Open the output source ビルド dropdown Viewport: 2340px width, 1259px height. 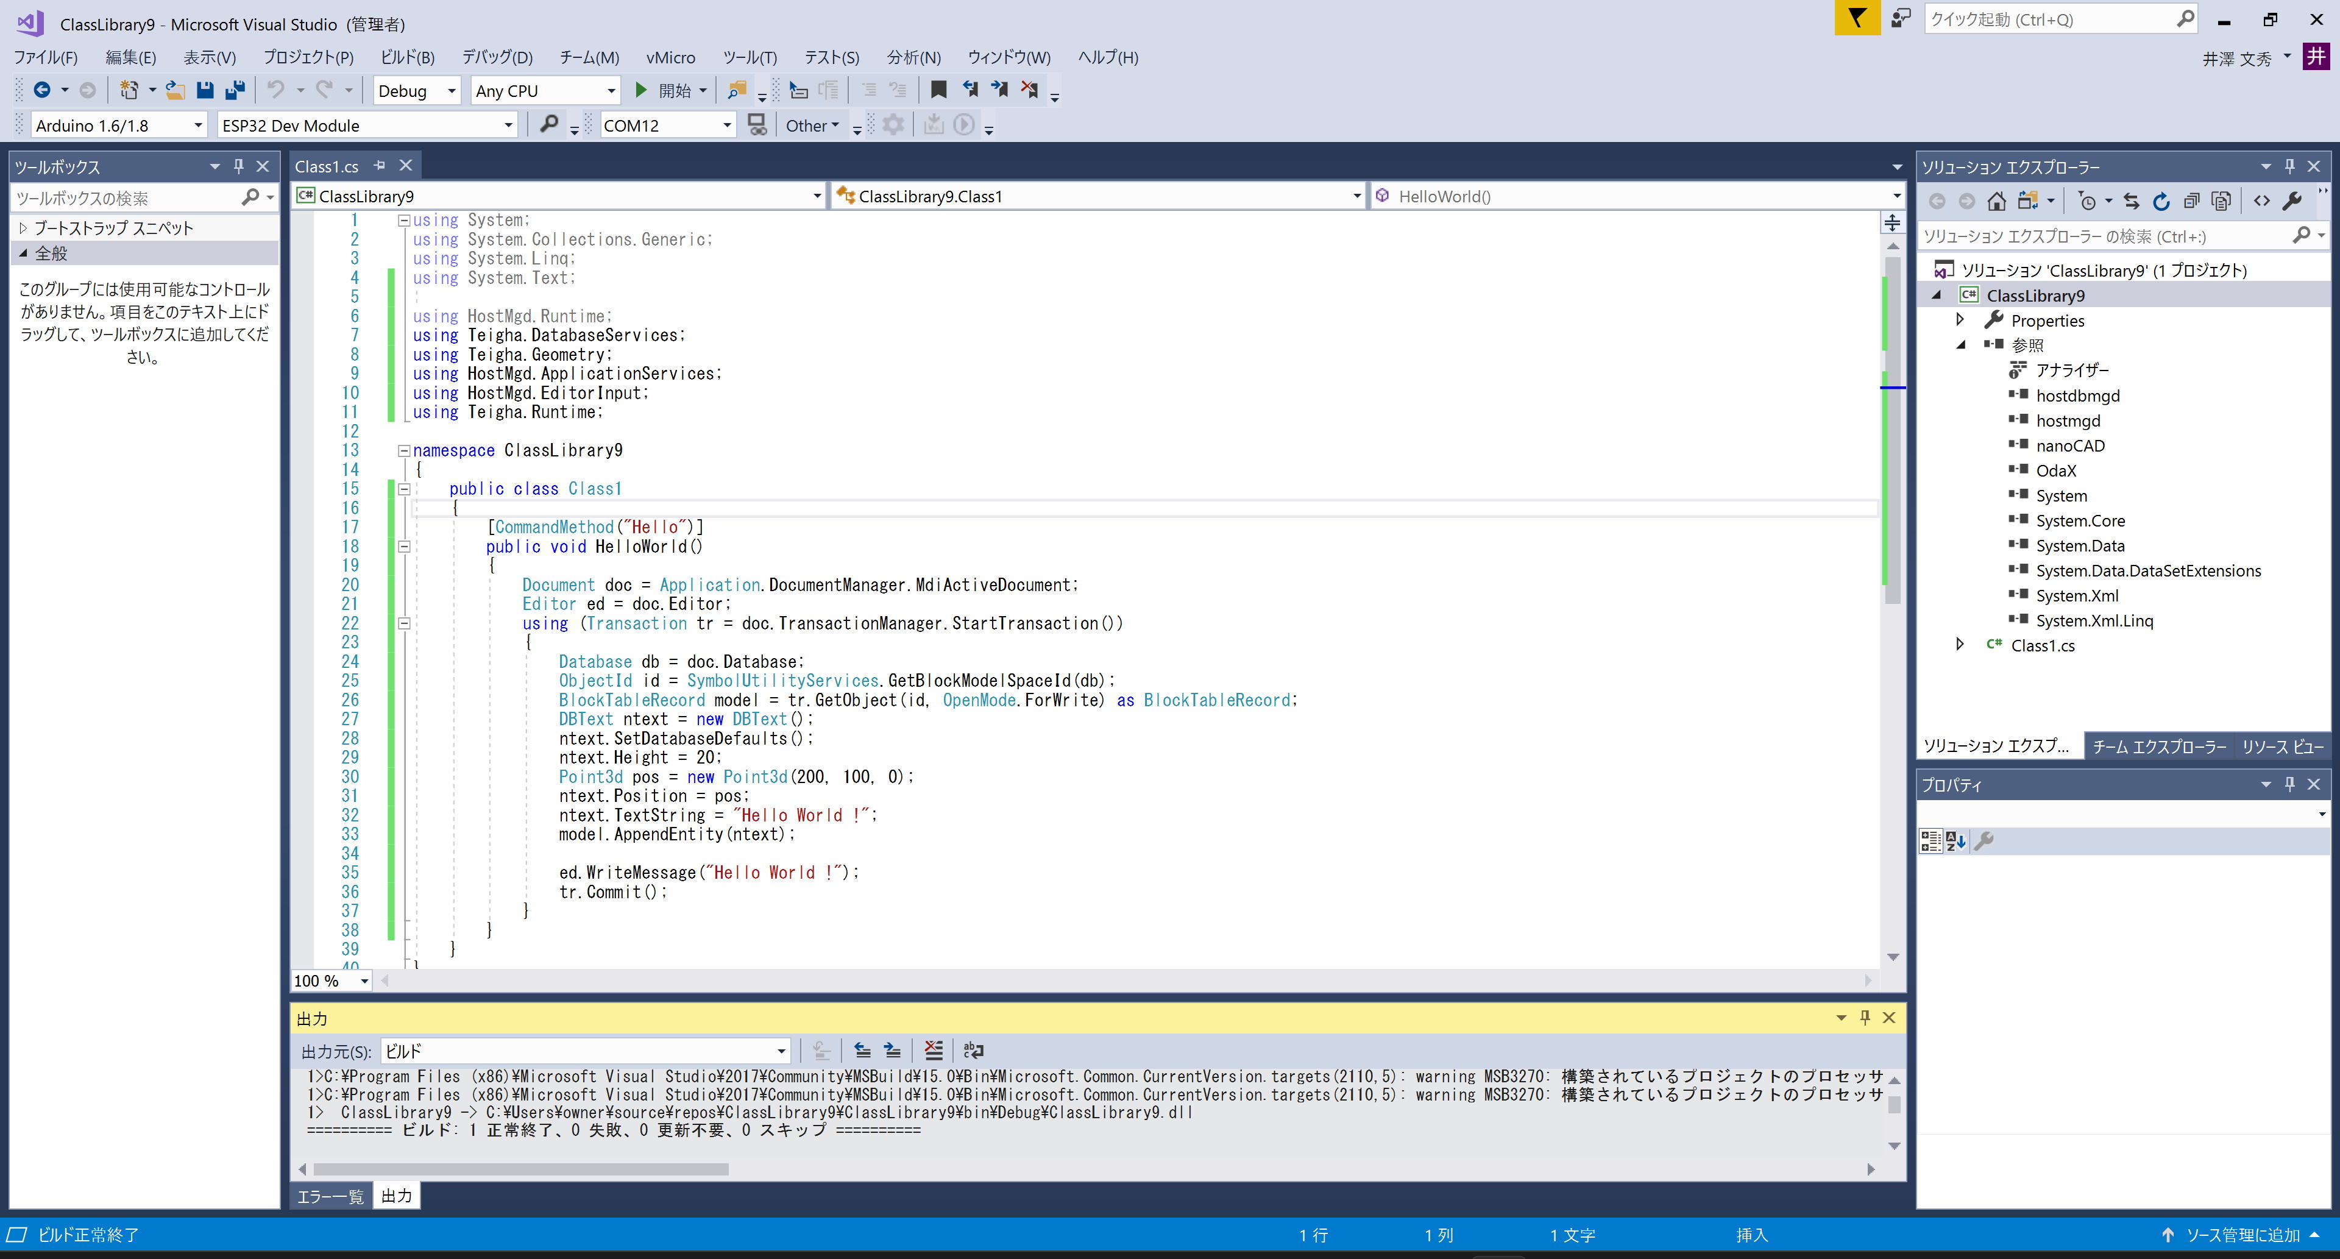click(585, 1051)
